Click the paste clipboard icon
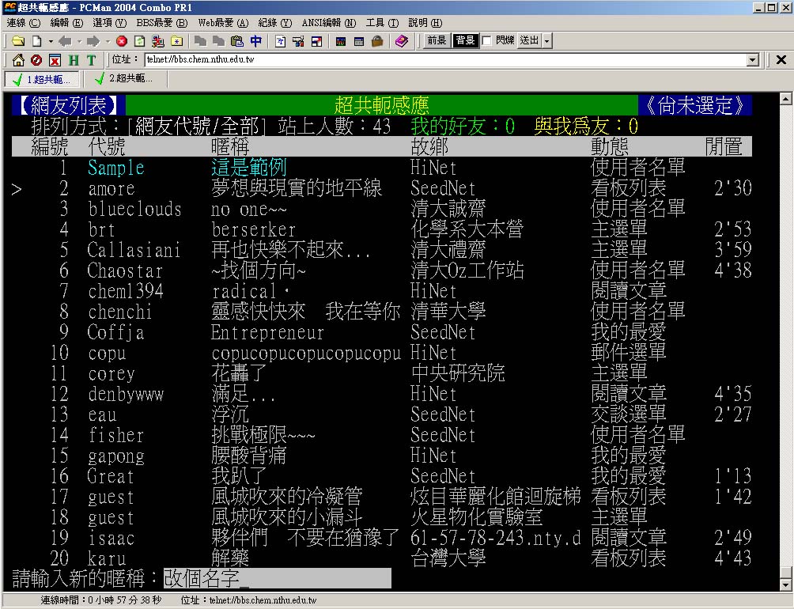Screen dimensions: 794x609 tap(237, 41)
